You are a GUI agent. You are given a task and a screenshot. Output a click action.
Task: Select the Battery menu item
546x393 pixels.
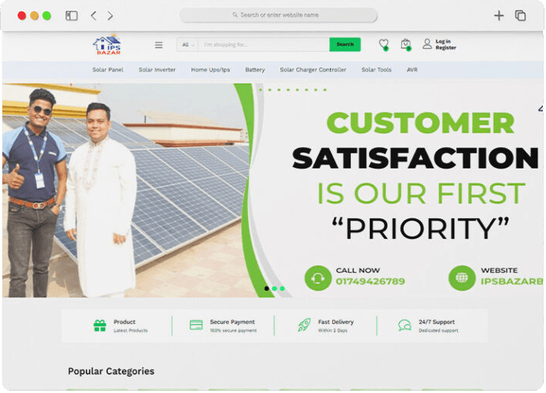[x=255, y=70]
